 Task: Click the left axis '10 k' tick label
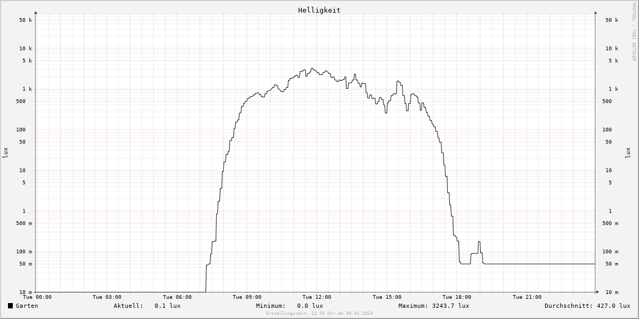[25, 48]
